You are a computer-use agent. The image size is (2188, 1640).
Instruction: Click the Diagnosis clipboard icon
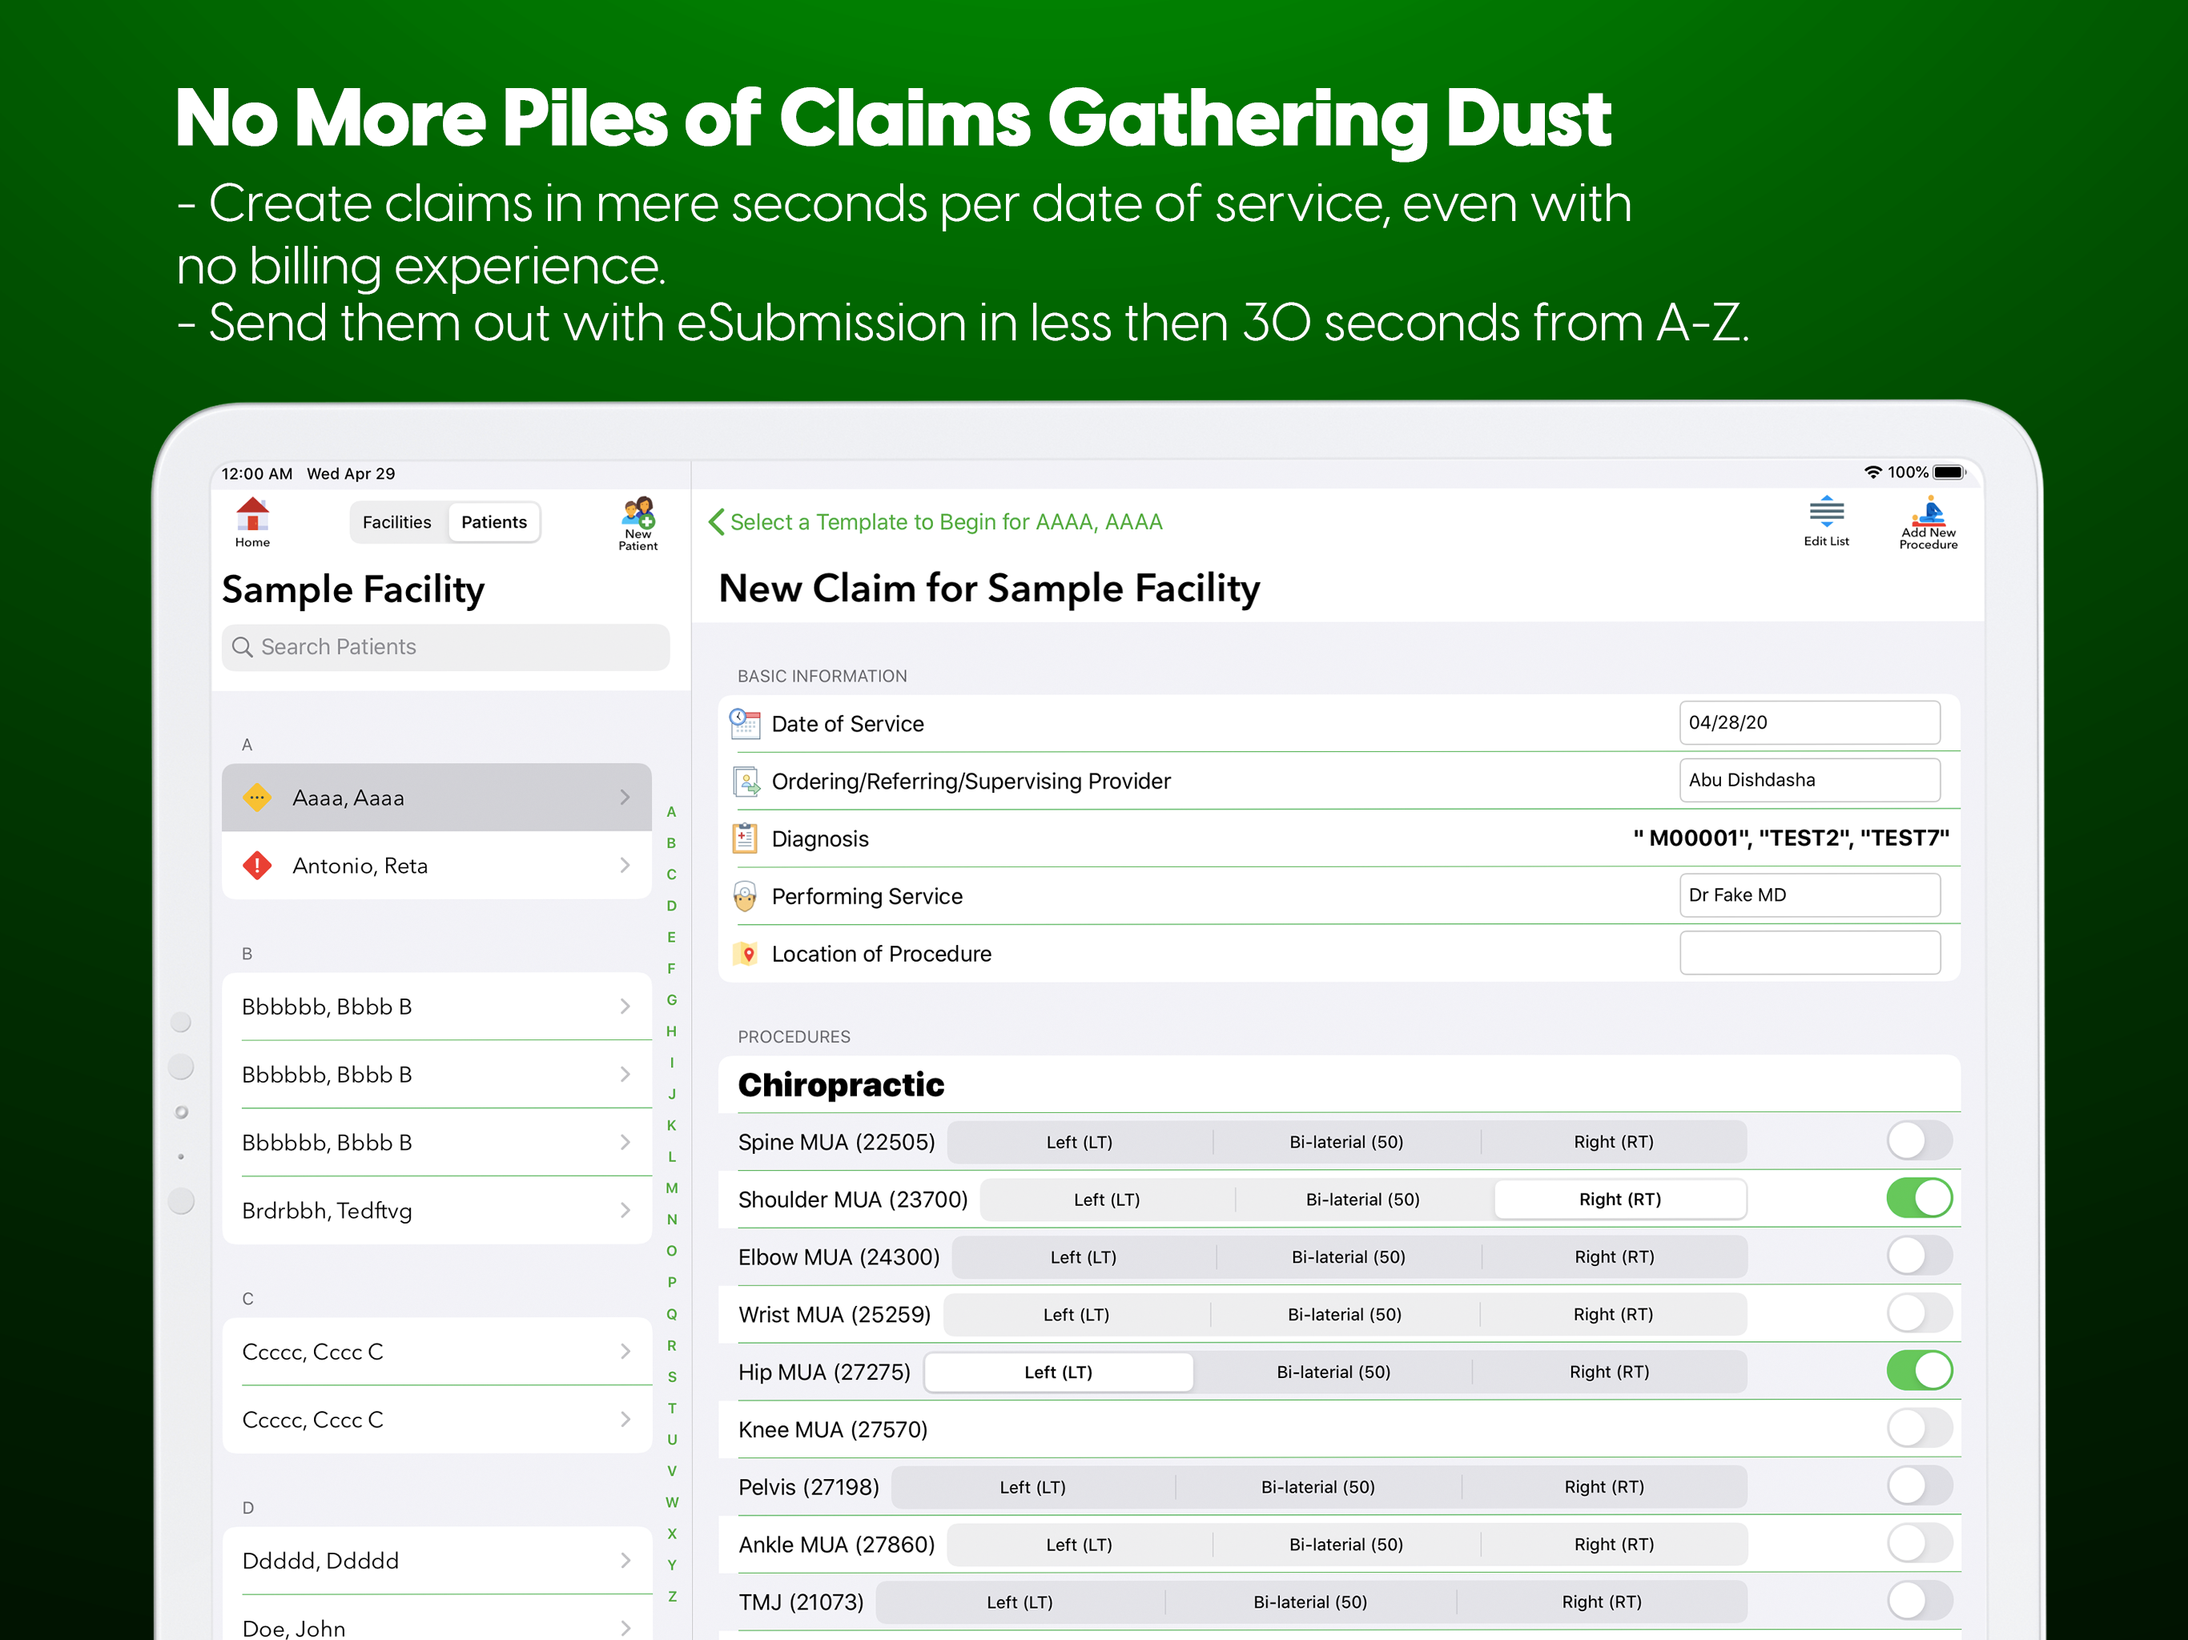[x=745, y=838]
